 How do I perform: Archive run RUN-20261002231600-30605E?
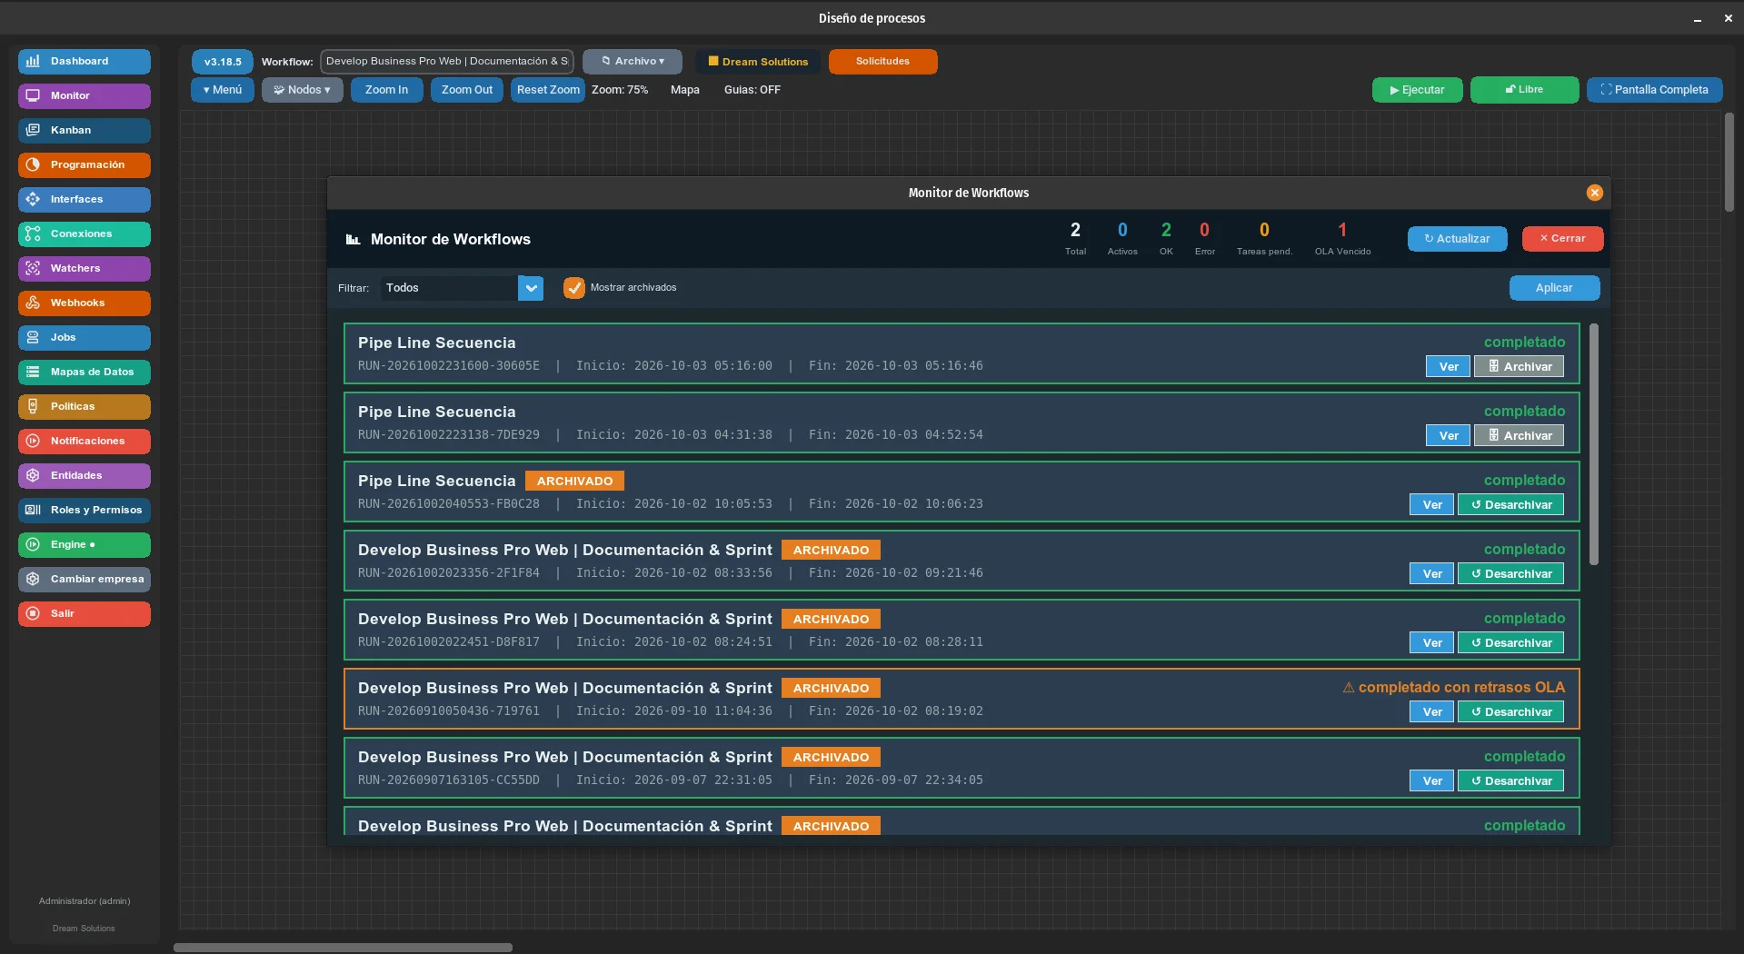tap(1519, 366)
